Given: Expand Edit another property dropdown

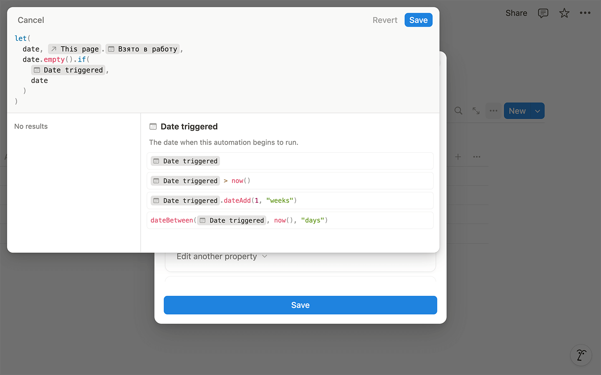Looking at the screenshot, I should coord(222,257).
